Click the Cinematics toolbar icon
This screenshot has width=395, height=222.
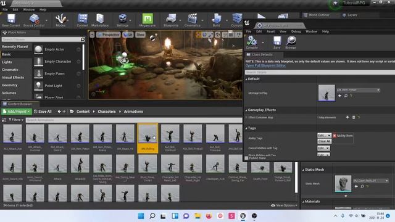(x=193, y=20)
